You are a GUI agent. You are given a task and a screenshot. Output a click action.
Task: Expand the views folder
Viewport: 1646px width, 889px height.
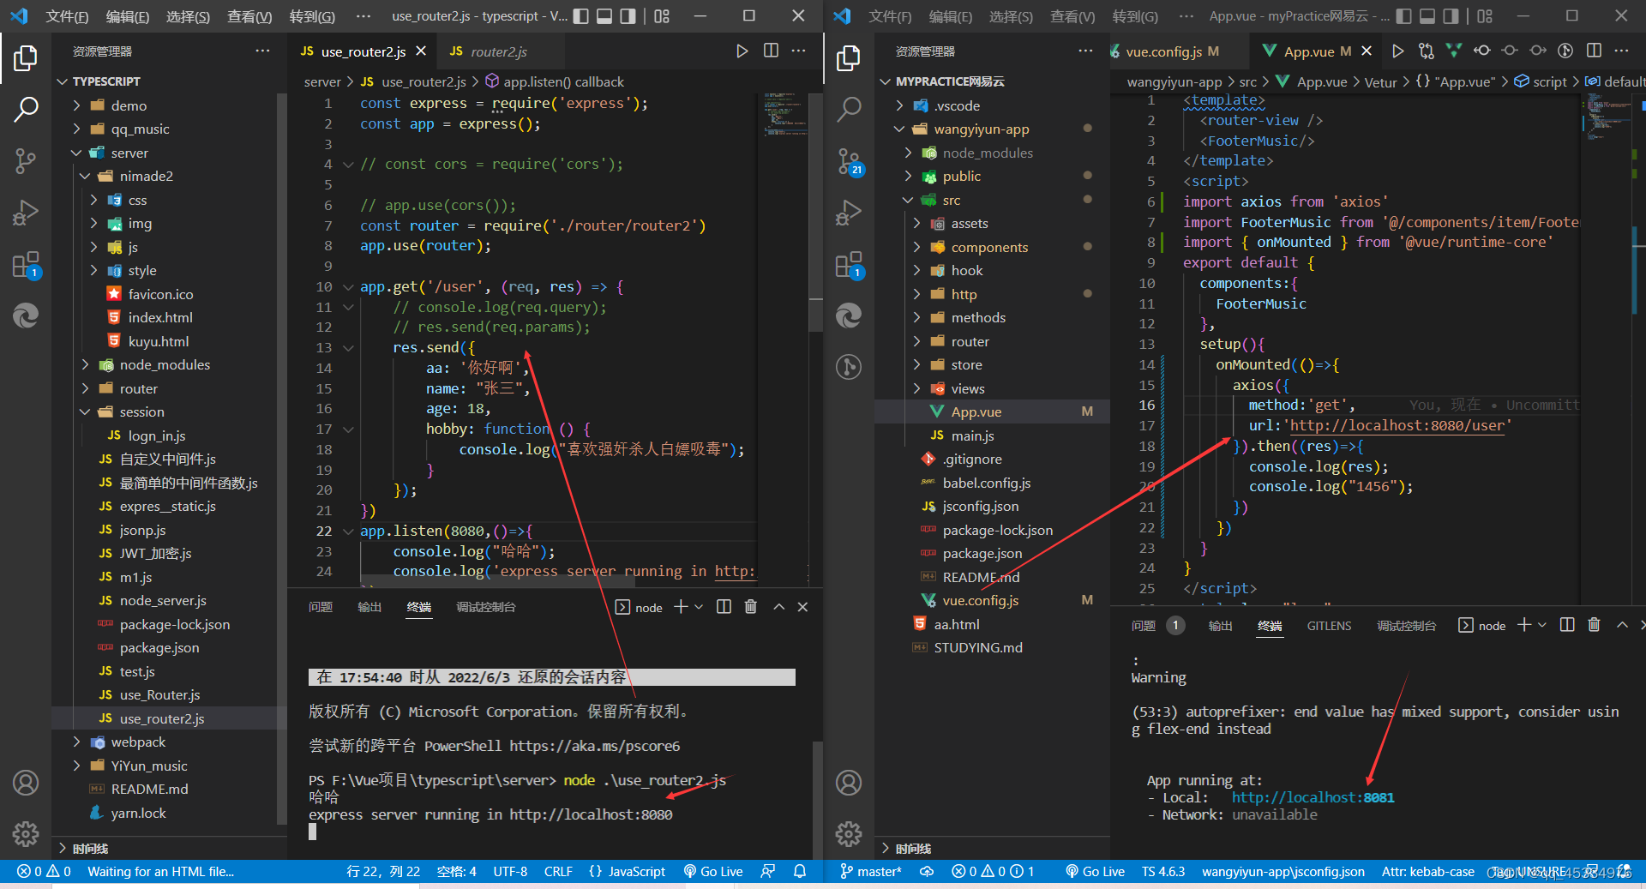tap(917, 388)
